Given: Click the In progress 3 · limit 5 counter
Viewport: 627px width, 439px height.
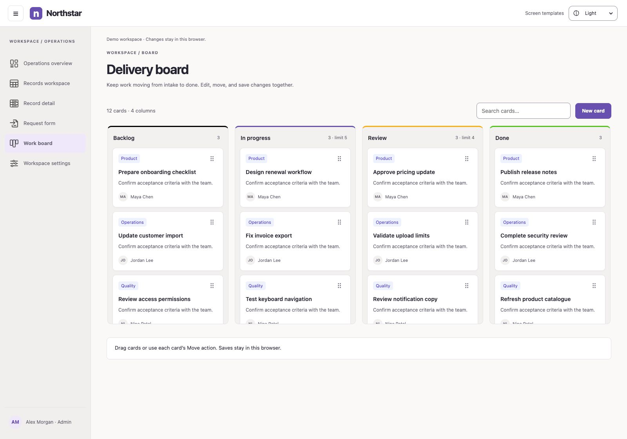Looking at the screenshot, I should click(x=337, y=138).
